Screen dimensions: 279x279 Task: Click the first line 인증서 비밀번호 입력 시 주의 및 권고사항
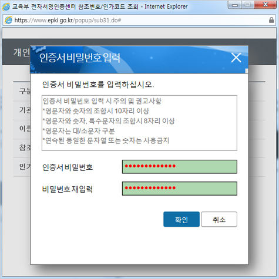point(102,101)
